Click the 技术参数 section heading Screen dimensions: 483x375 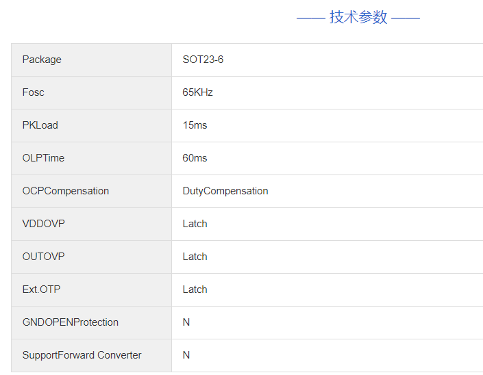[358, 18]
